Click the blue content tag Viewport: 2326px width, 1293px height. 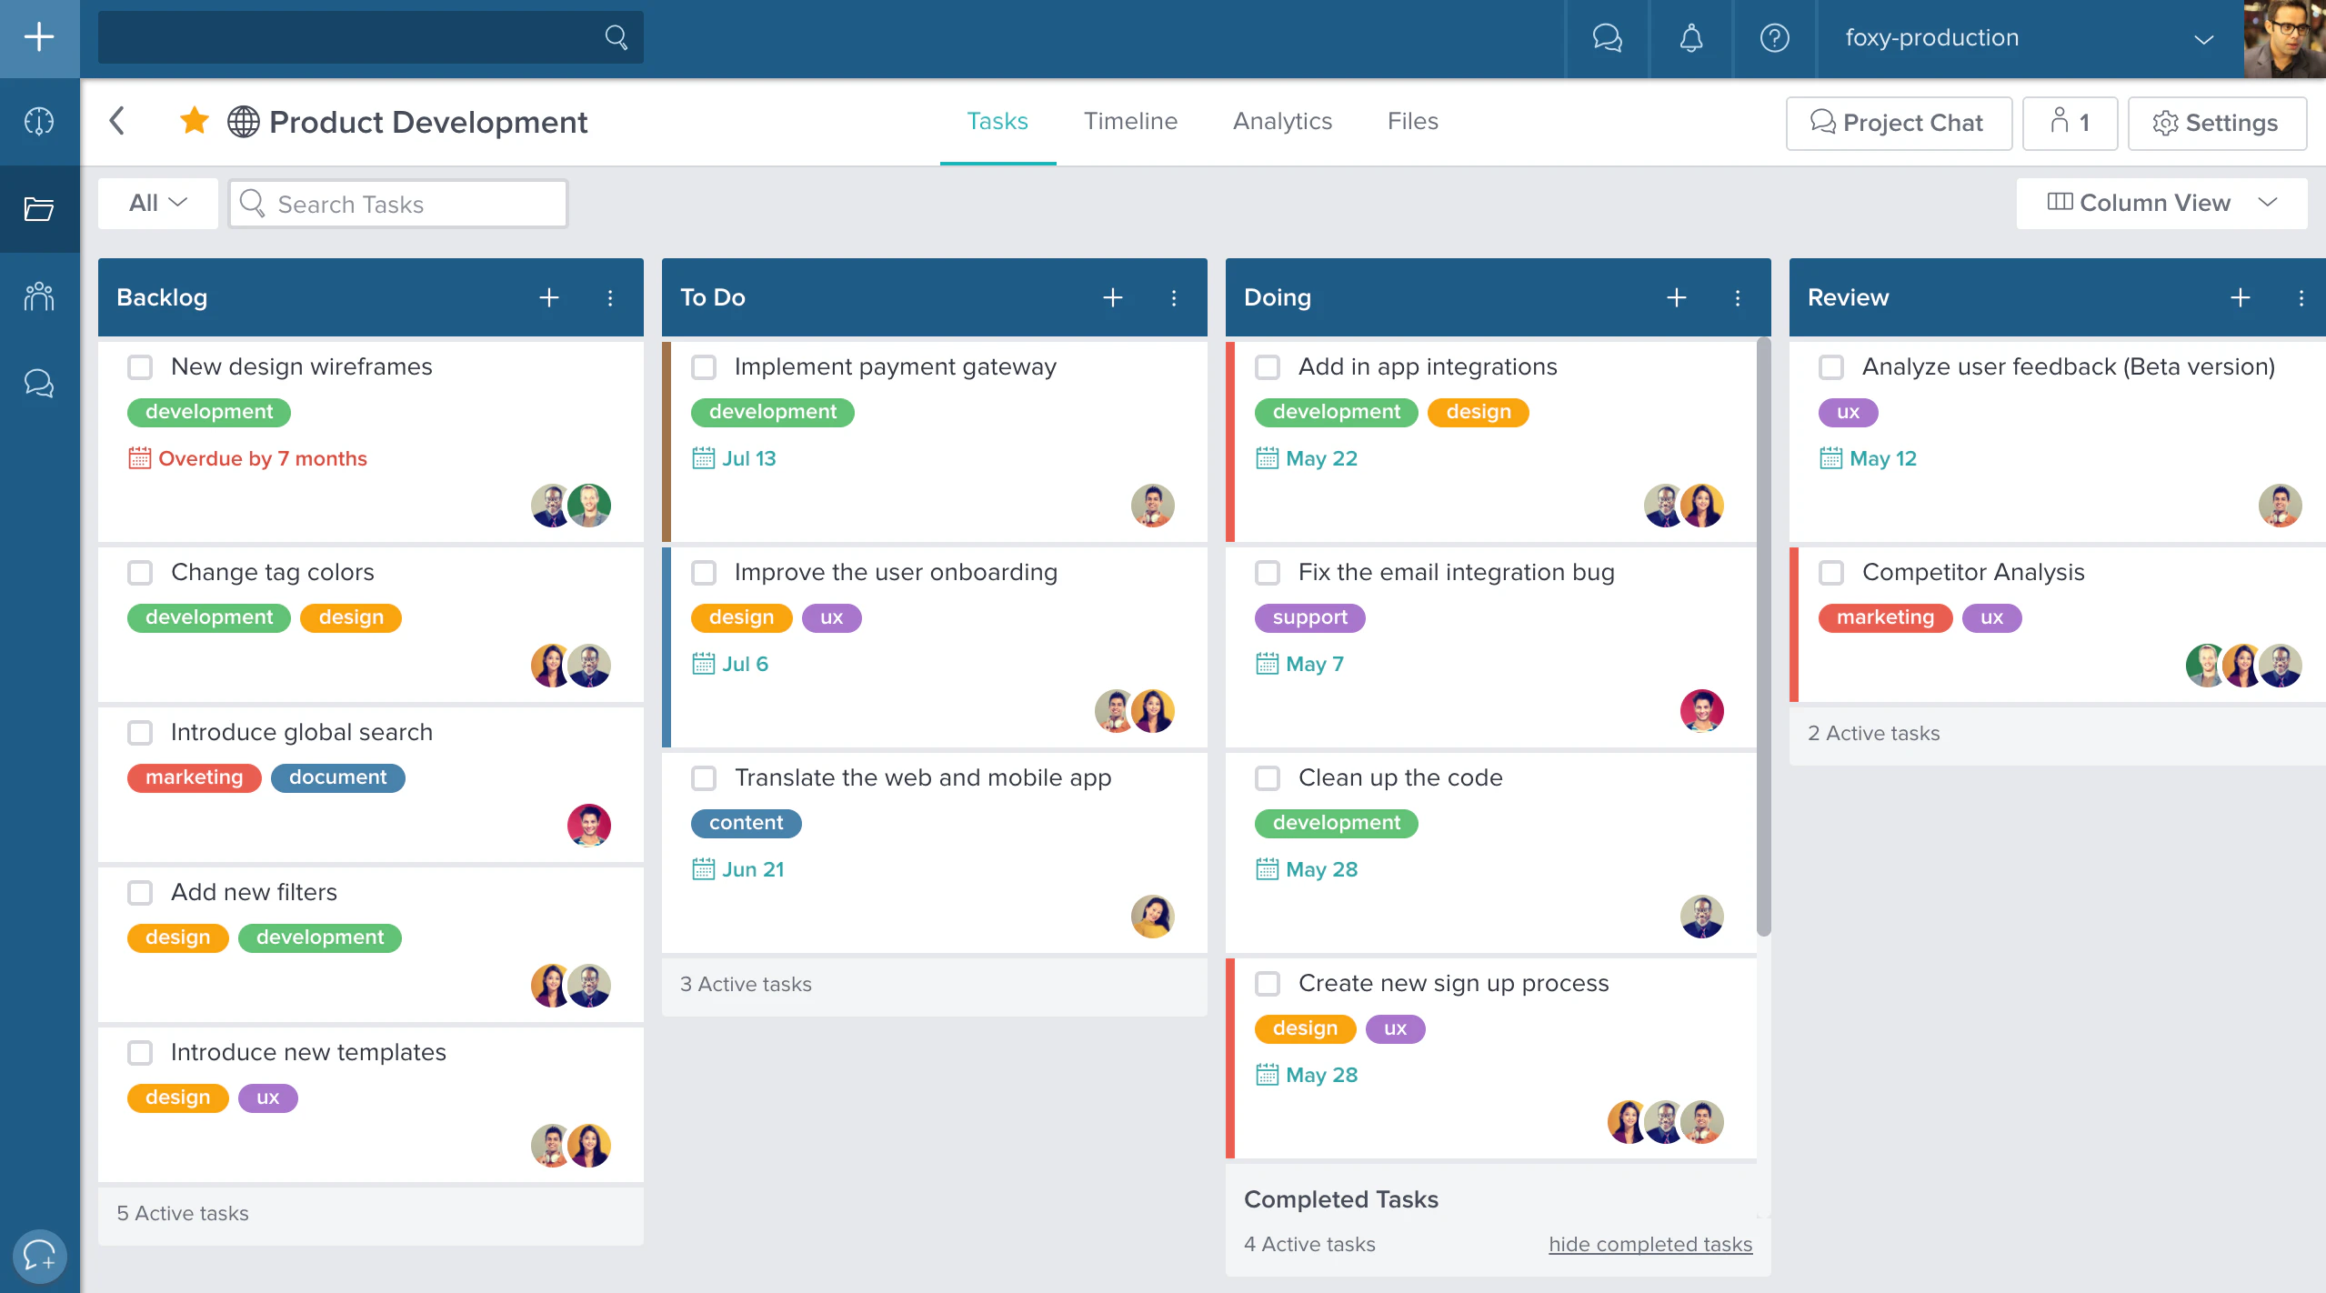[747, 823]
